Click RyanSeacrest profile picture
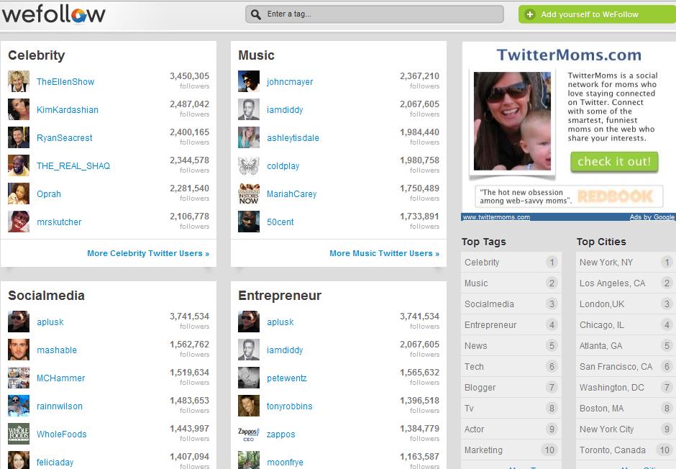676x469 pixels. [19, 137]
